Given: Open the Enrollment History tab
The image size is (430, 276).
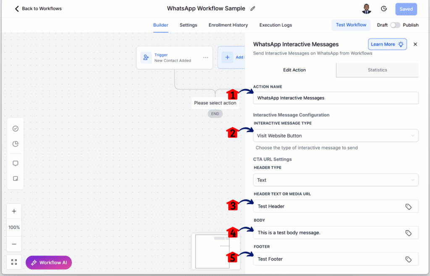Looking at the screenshot, I should [228, 25].
